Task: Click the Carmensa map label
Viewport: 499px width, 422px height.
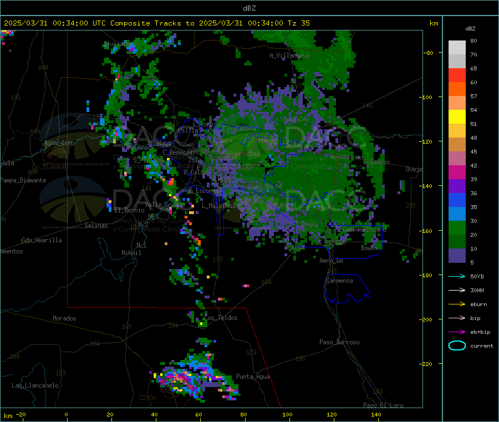Action: tap(339, 281)
